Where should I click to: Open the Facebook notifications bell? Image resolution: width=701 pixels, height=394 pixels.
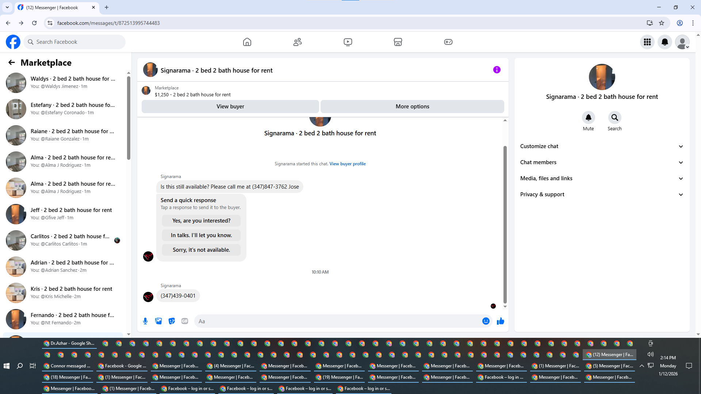(664, 42)
